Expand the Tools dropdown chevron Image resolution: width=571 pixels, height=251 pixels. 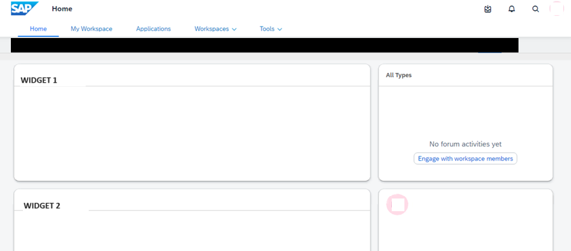[279, 29]
